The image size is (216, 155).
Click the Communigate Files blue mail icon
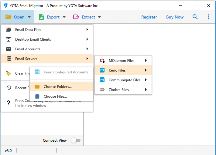102,80
